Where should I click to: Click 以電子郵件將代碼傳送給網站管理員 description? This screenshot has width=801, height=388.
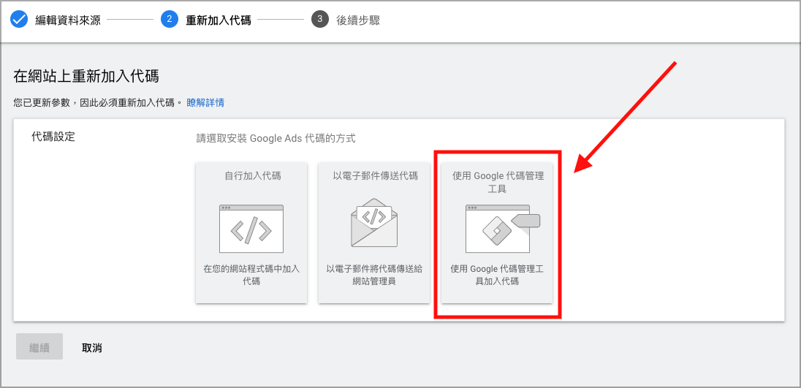[374, 275]
